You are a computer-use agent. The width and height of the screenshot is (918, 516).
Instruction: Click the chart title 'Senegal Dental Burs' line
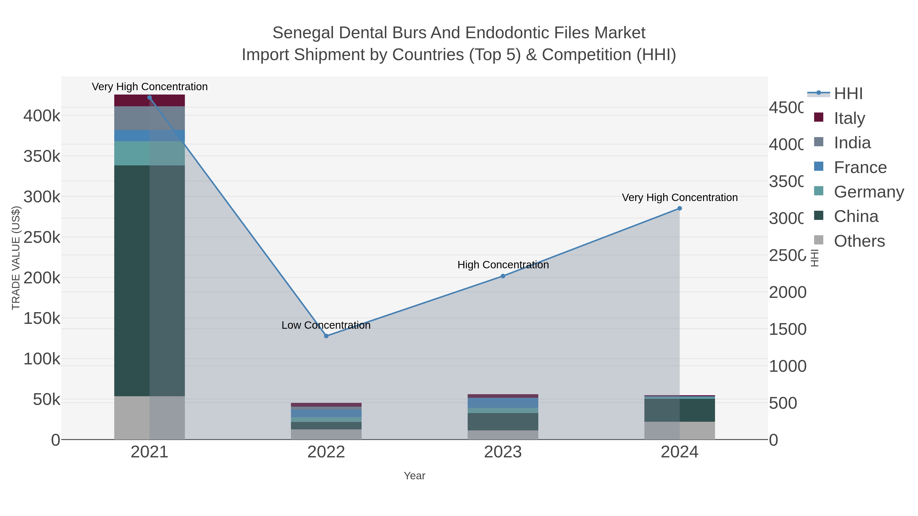[459, 33]
